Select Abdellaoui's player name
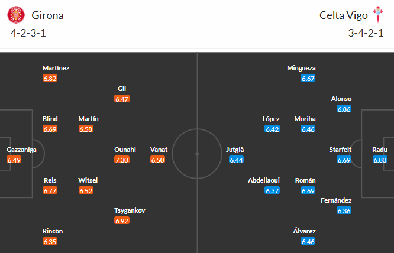Viewport: 394px width, 253px height. point(264,180)
